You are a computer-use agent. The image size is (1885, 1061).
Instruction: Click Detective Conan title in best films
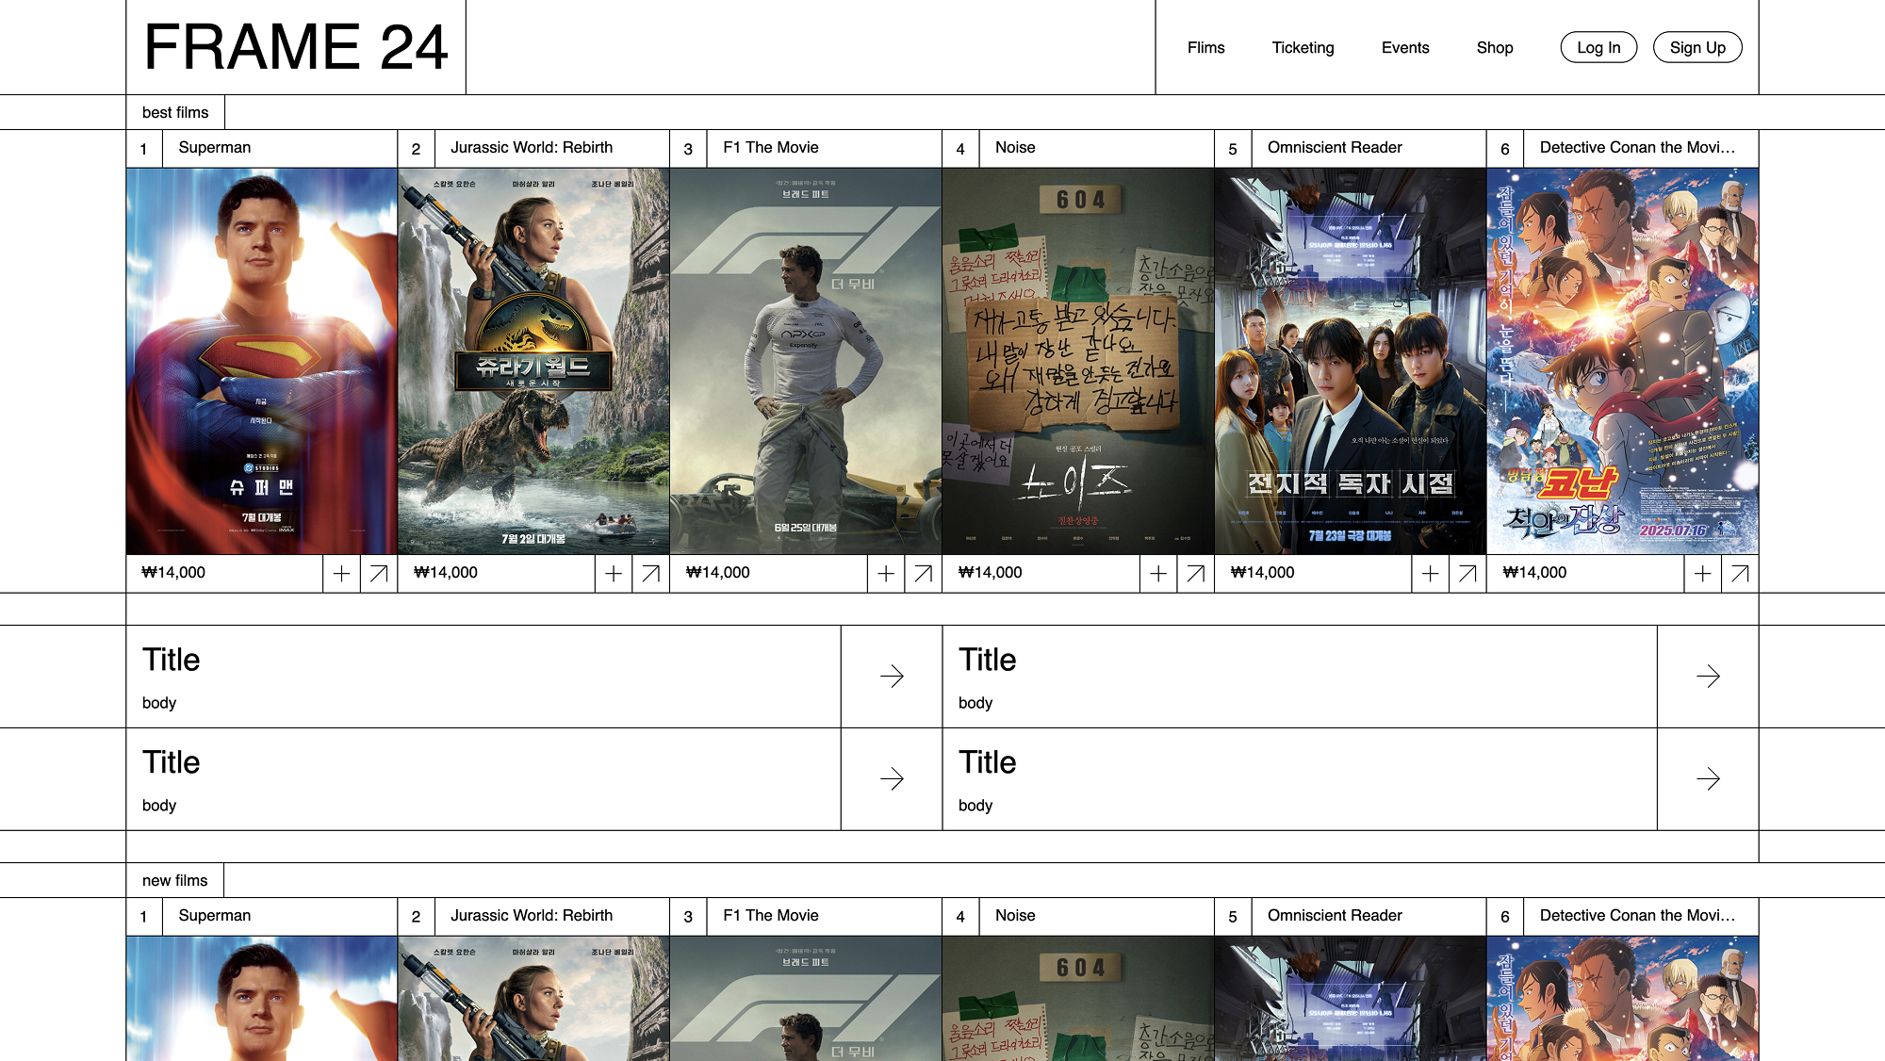[x=1637, y=148]
